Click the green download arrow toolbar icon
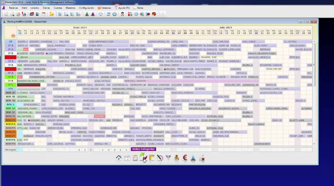Viewport: 334px width, 186px height. [87, 14]
